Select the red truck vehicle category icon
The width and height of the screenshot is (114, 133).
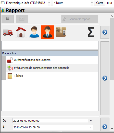click(x=8, y=32)
